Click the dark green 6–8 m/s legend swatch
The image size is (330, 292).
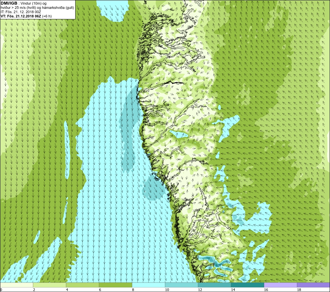coord(115,285)
